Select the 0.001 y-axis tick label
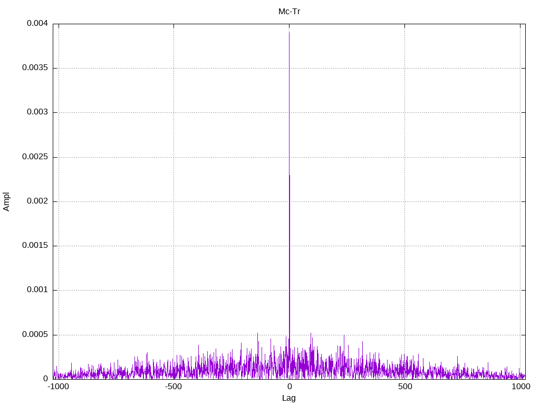 (37, 290)
